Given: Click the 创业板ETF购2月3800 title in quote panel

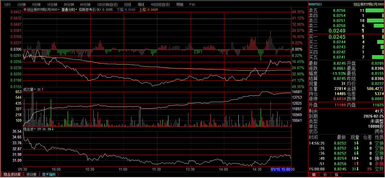Looking at the screenshot, I should 369,4.
